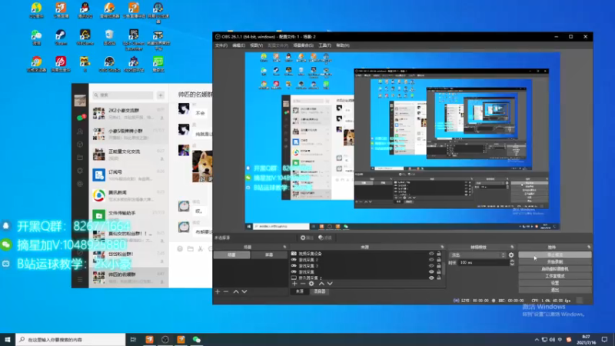The width and height of the screenshot is (615, 346).
Task: Click the transition duration 100 ms field
Action: [484, 262]
